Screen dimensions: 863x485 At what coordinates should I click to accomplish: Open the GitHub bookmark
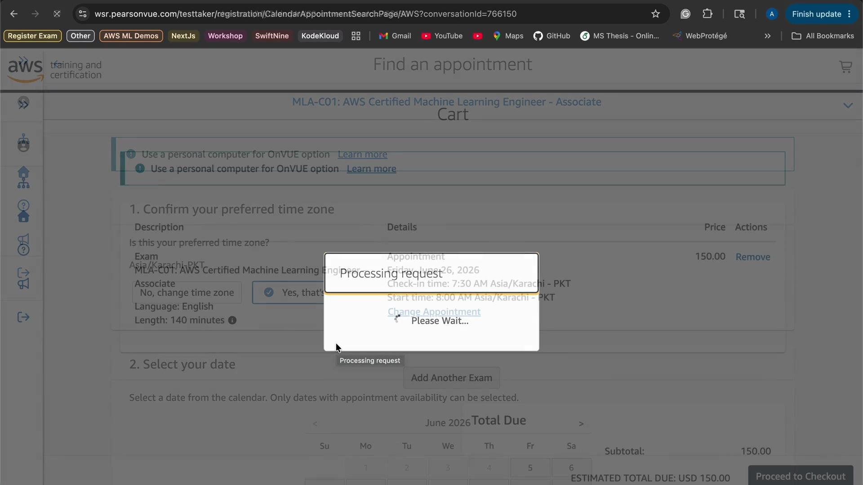(x=552, y=36)
